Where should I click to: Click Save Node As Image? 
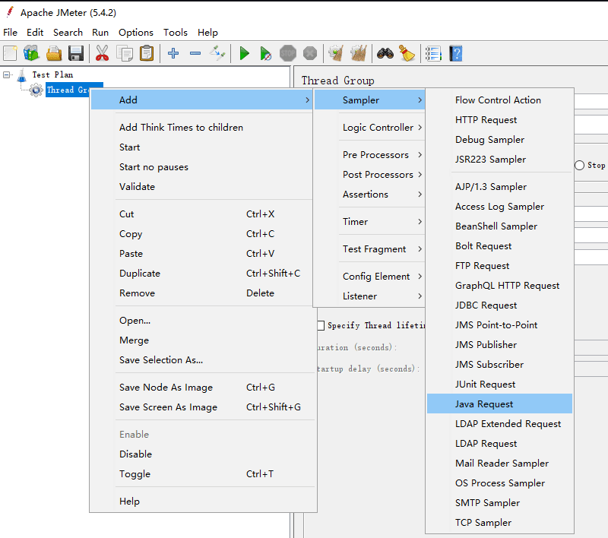coord(202,388)
